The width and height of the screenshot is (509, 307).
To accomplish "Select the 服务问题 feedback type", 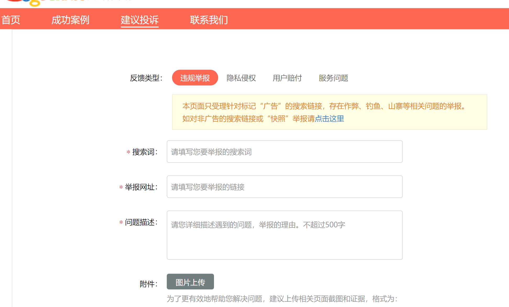I will [333, 78].
